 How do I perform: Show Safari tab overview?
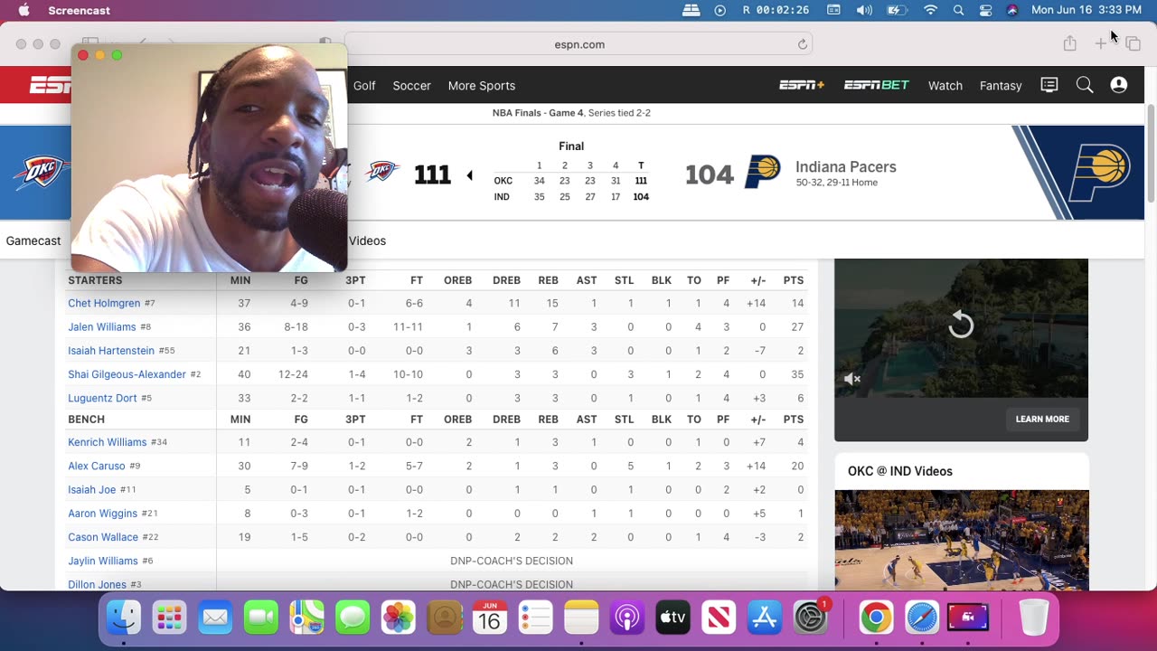pyautogui.click(x=1133, y=43)
